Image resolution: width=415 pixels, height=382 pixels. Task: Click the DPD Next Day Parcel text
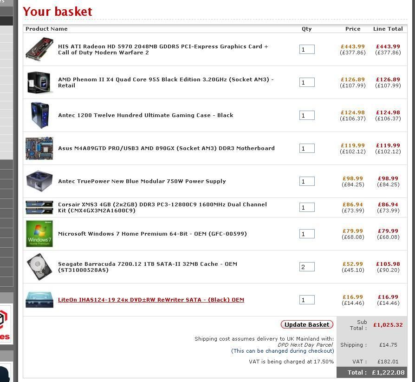click(305, 345)
